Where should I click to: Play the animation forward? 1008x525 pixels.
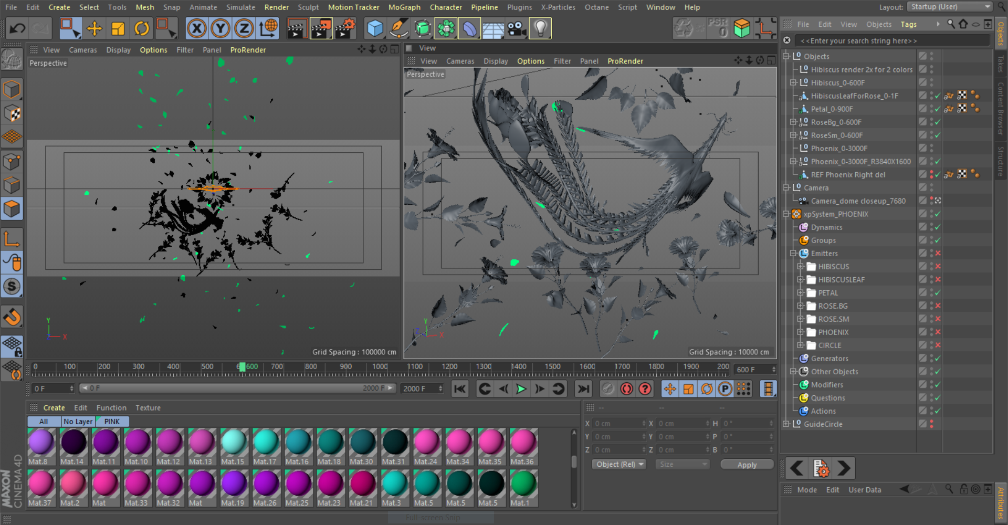521,389
